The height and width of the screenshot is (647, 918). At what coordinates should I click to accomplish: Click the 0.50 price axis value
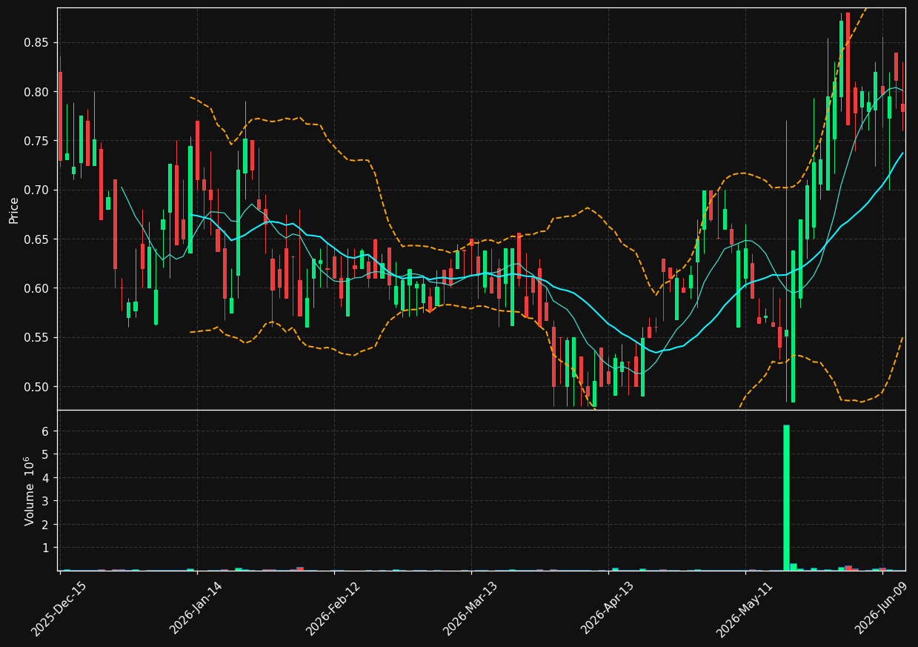click(36, 387)
